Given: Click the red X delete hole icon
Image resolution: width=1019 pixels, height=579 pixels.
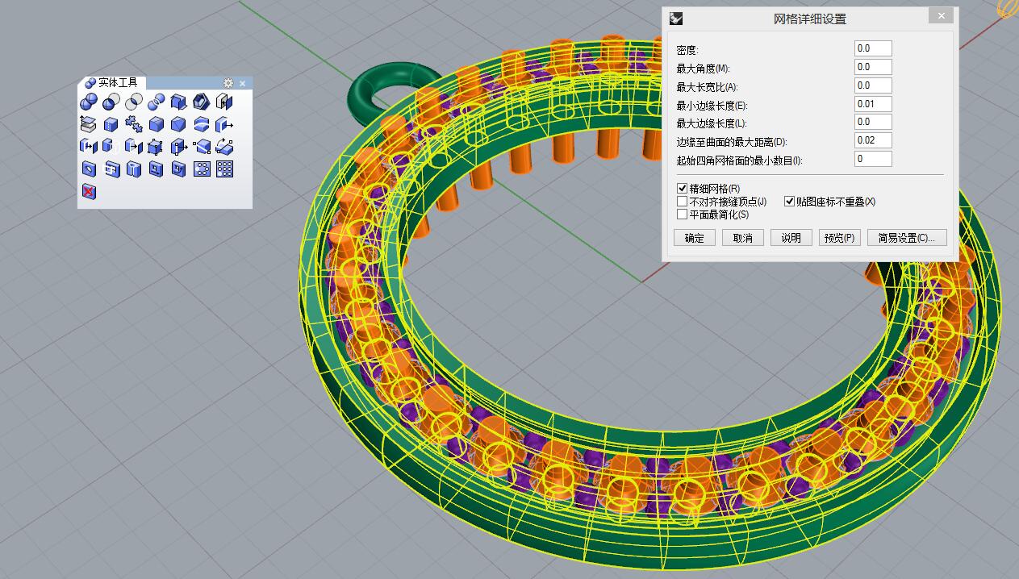Looking at the screenshot, I should coord(89,192).
